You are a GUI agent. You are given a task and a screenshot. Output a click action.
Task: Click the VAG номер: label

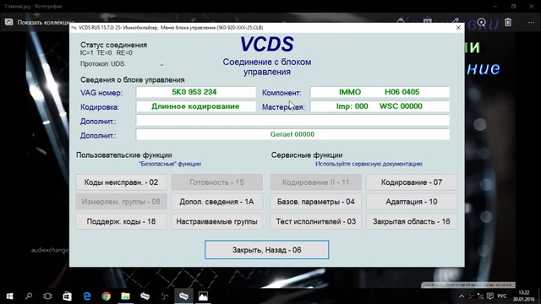click(101, 93)
